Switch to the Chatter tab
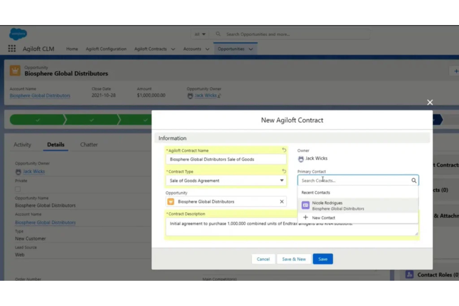The width and height of the screenshot is (459, 306). pyautogui.click(x=89, y=144)
